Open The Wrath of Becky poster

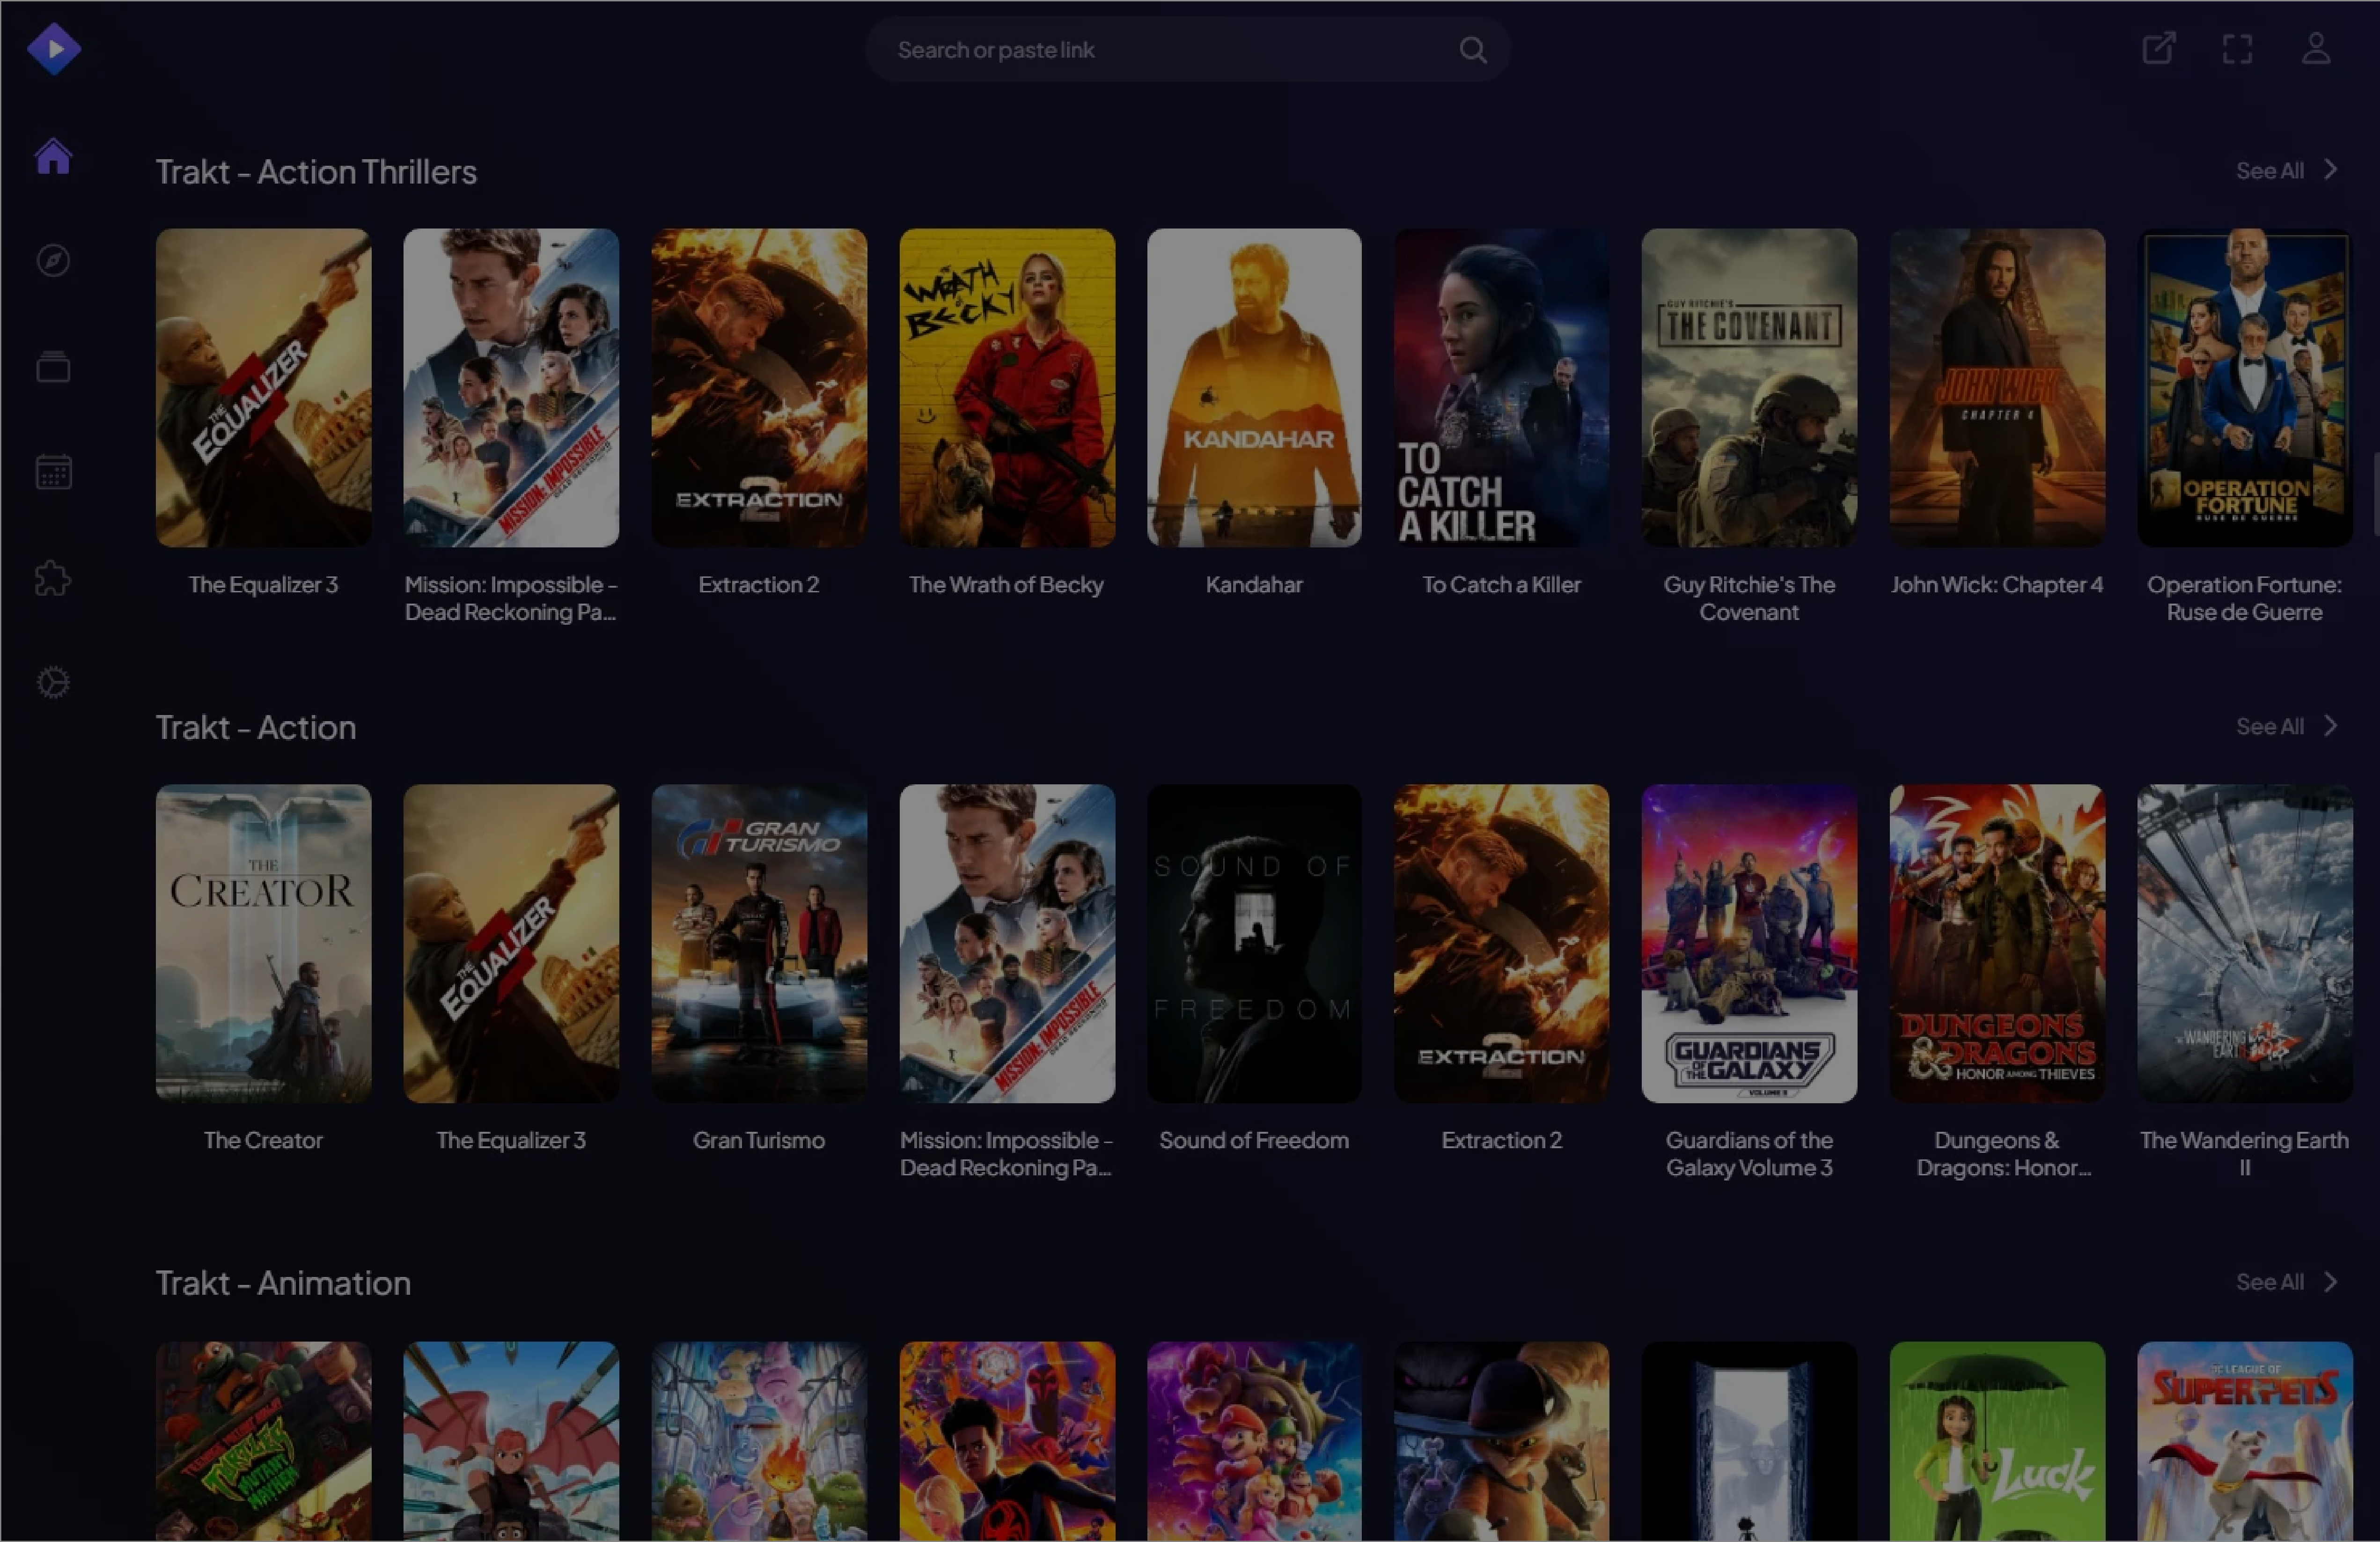[x=1007, y=388]
